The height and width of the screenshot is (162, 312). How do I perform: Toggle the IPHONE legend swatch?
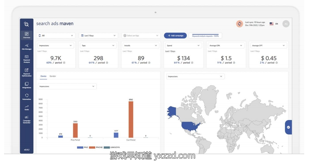(92, 147)
